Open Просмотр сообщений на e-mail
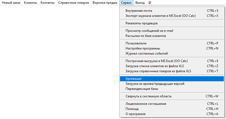This screenshot has height=119, width=226. pyautogui.click(x=149, y=31)
